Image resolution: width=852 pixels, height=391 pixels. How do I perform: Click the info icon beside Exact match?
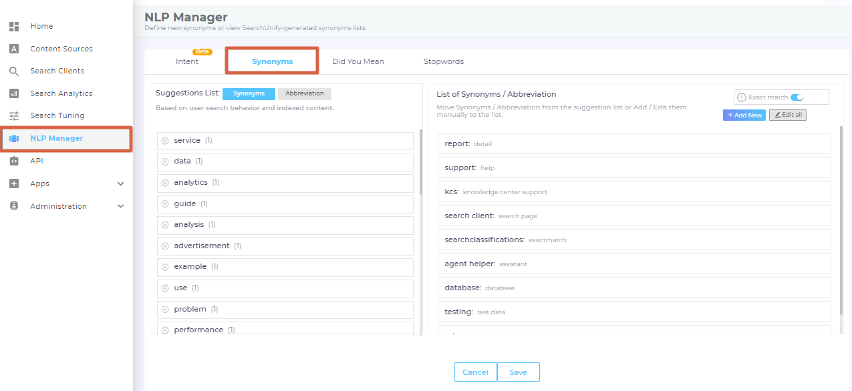tap(741, 97)
